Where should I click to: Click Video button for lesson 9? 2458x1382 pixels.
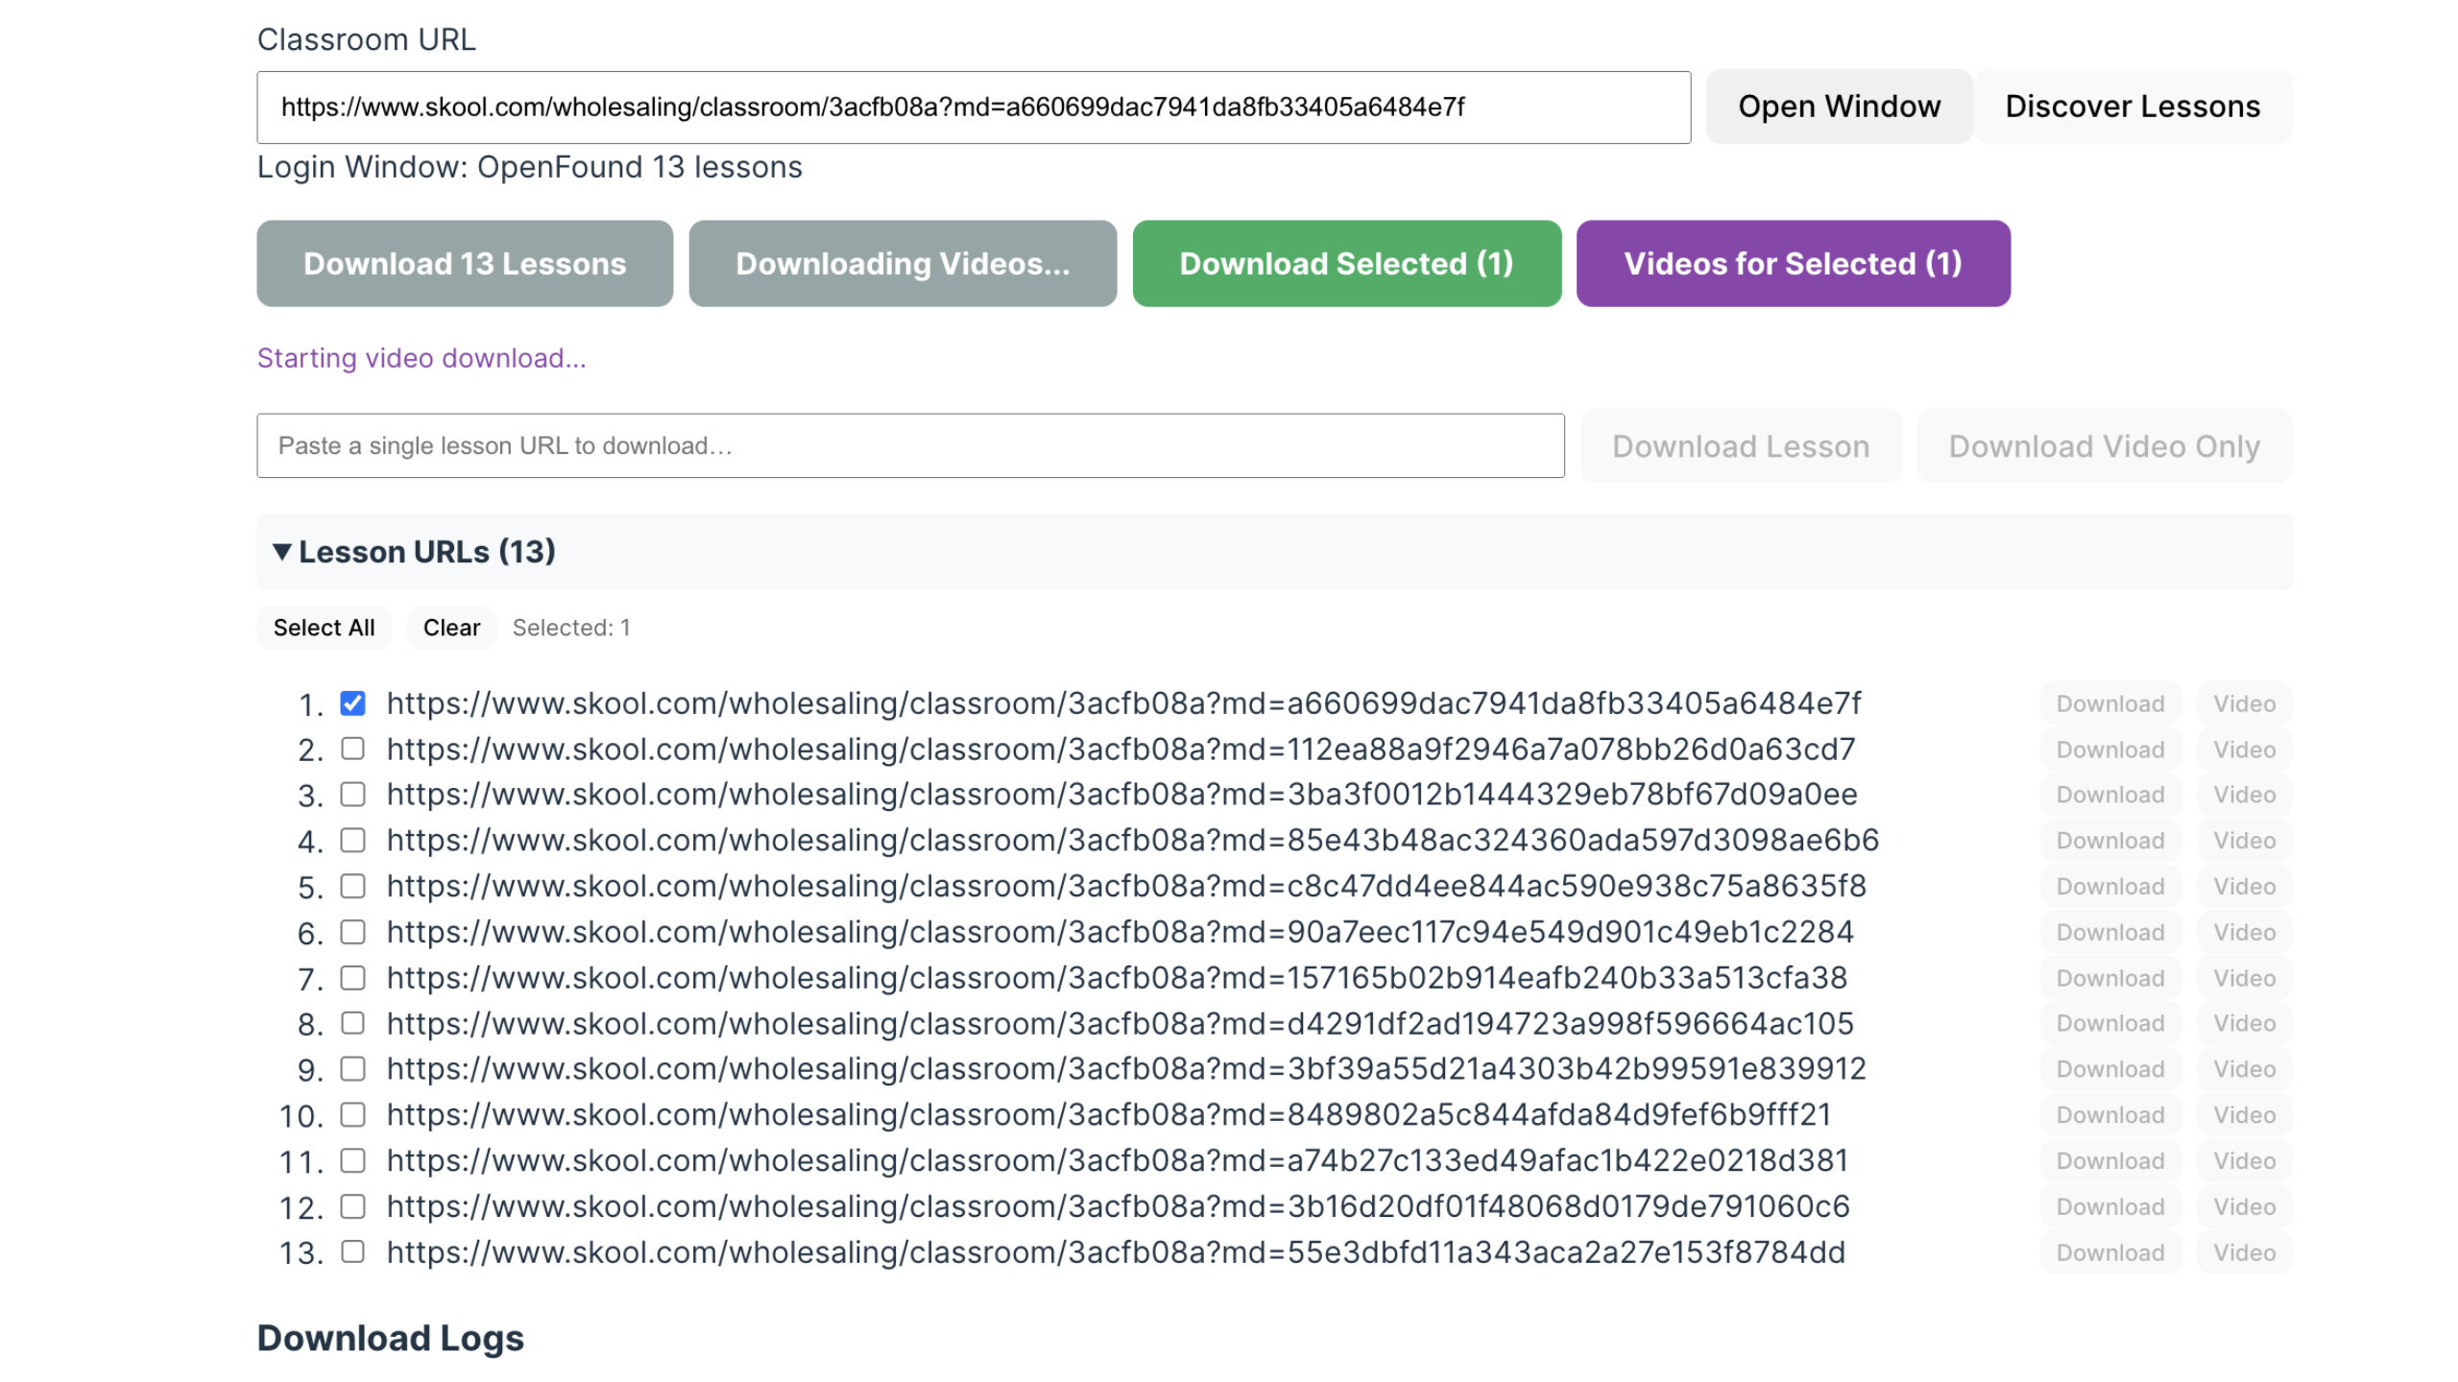point(2244,1069)
